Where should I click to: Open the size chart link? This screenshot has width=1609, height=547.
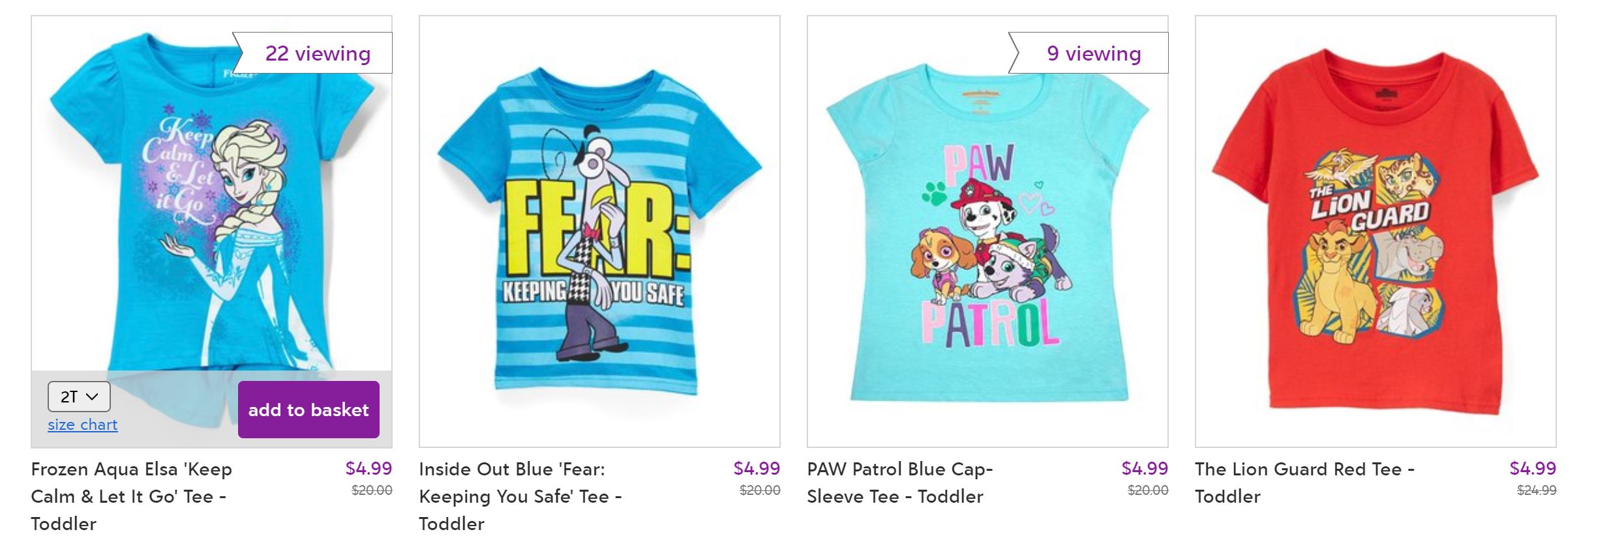(83, 425)
